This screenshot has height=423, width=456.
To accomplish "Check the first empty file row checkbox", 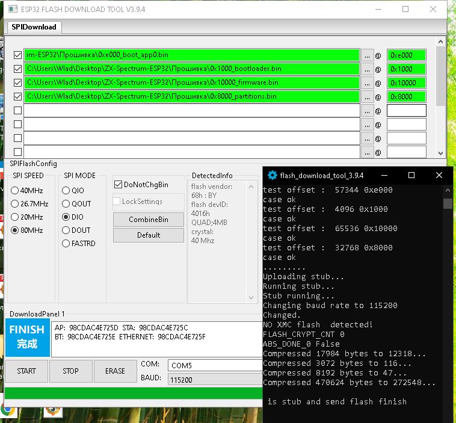I will (x=17, y=110).
